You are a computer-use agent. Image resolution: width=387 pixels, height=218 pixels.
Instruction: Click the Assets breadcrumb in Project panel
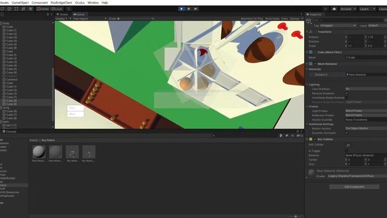pyautogui.click(x=34, y=140)
